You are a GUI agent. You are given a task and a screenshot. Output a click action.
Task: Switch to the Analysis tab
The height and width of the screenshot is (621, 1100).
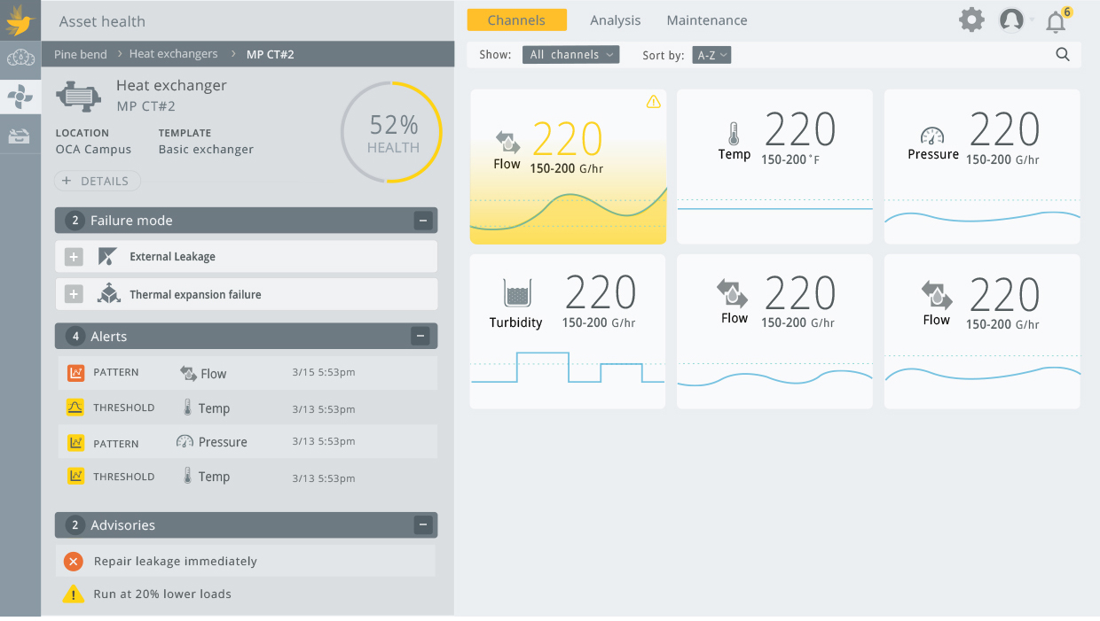point(615,19)
